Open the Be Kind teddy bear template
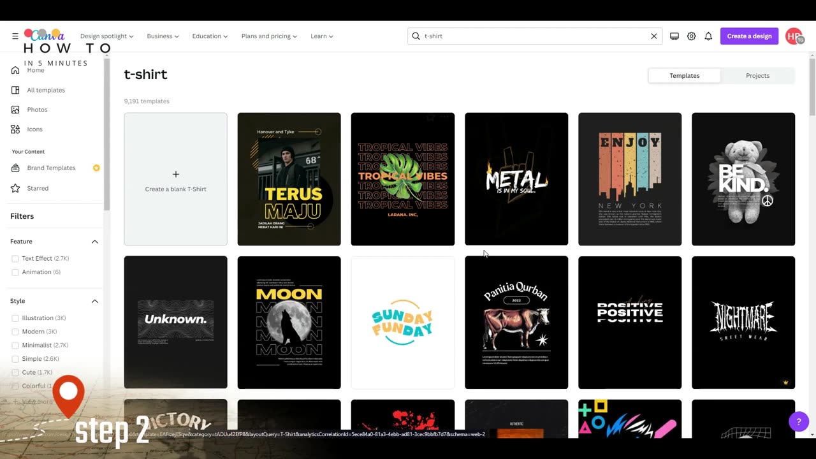This screenshot has height=459, width=816. point(743,179)
